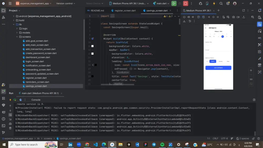Stop the running app with red button
The width and height of the screenshot is (263, 148).
point(185,3)
